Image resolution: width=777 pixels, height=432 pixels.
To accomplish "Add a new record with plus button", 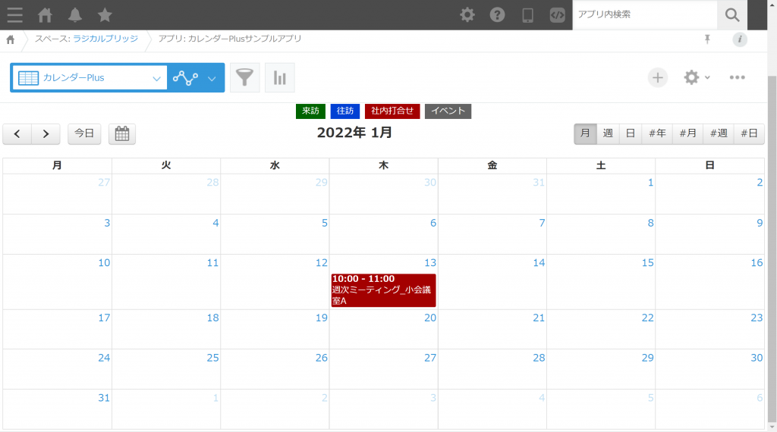I will tap(658, 78).
